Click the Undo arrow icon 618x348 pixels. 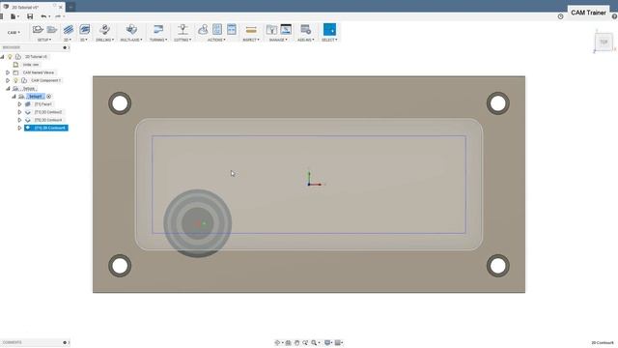(43, 16)
